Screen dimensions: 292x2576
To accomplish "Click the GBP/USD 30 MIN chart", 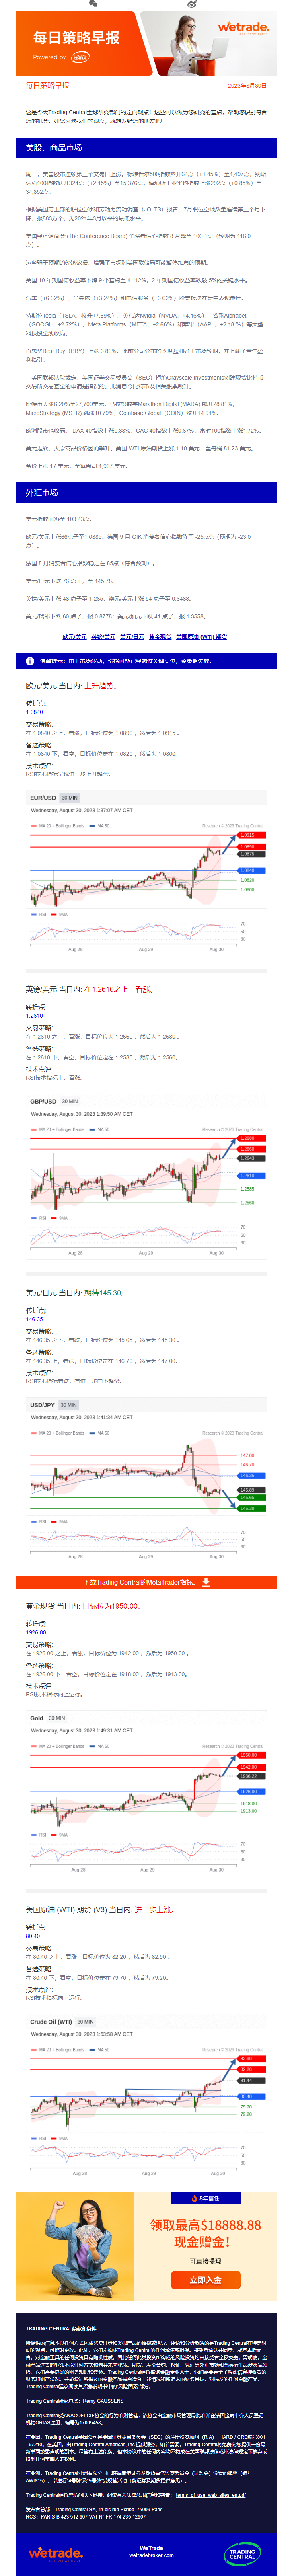I will (x=146, y=1177).
